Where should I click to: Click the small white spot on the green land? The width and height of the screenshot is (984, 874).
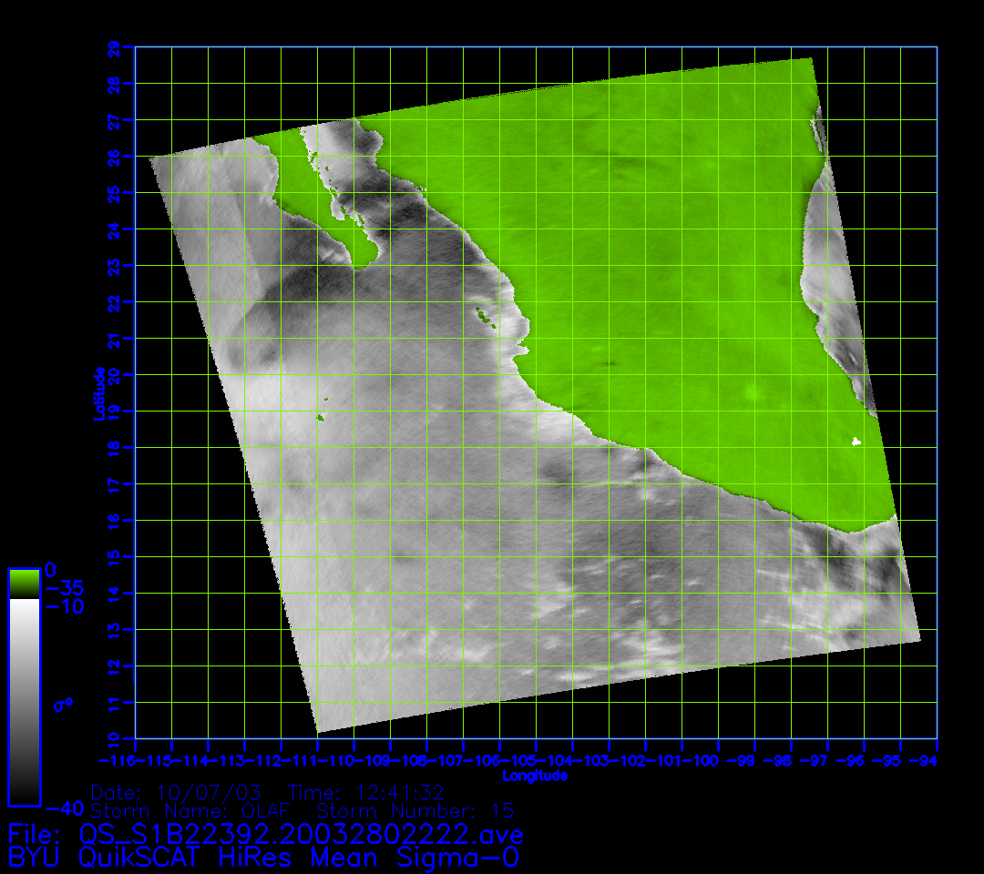pyautogui.click(x=856, y=442)
